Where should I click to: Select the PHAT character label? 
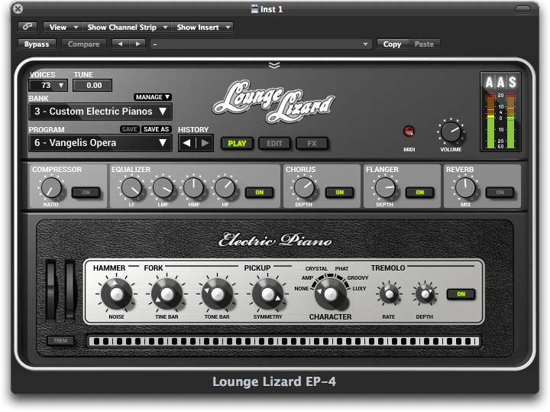[x=341, y=268]
